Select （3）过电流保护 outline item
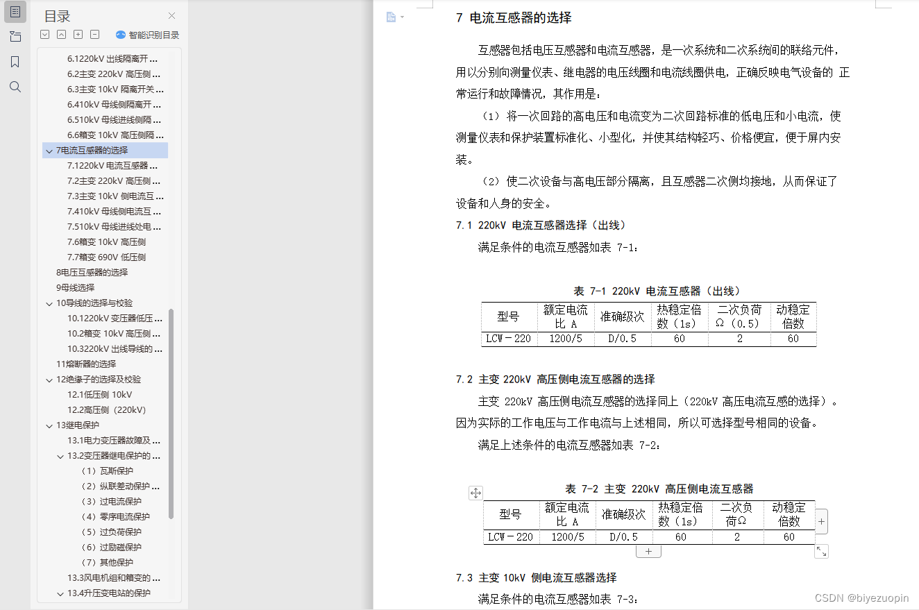919x610 pixels. tap(111, 502)
